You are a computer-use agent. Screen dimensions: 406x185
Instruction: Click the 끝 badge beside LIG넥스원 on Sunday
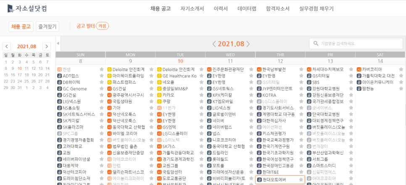(x=59, y=102)
